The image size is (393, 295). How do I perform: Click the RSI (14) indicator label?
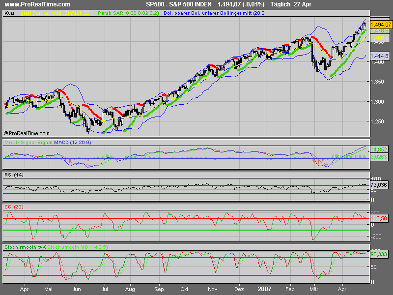(x=14, y=175)
